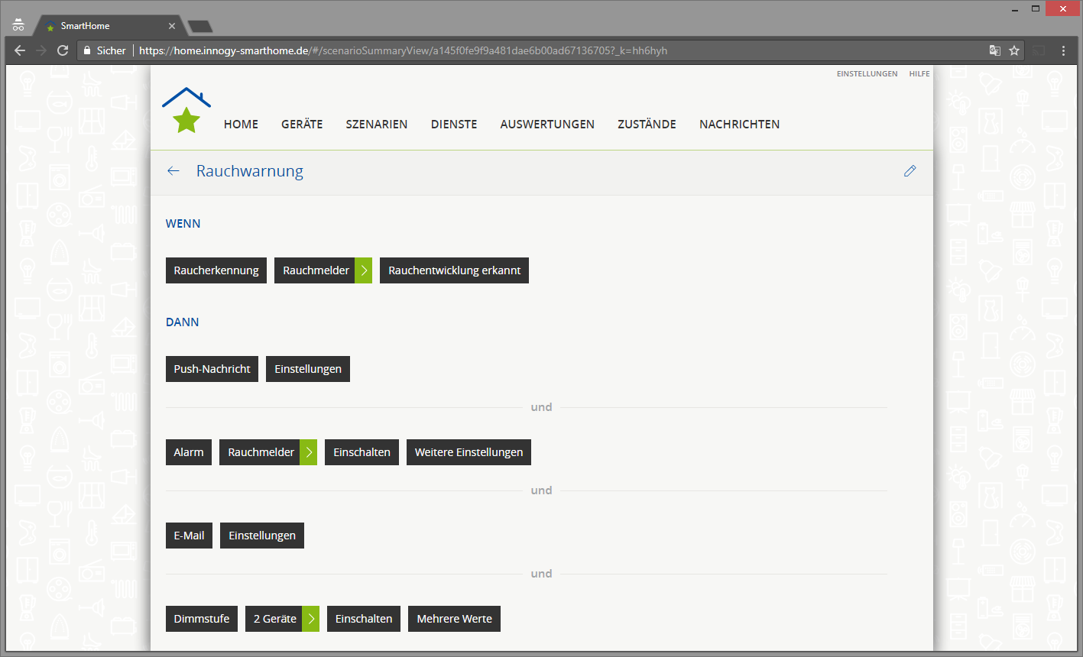Click the Weitere Einstellungen button
Screen dimensions: 1083x657
click(469, 452)
